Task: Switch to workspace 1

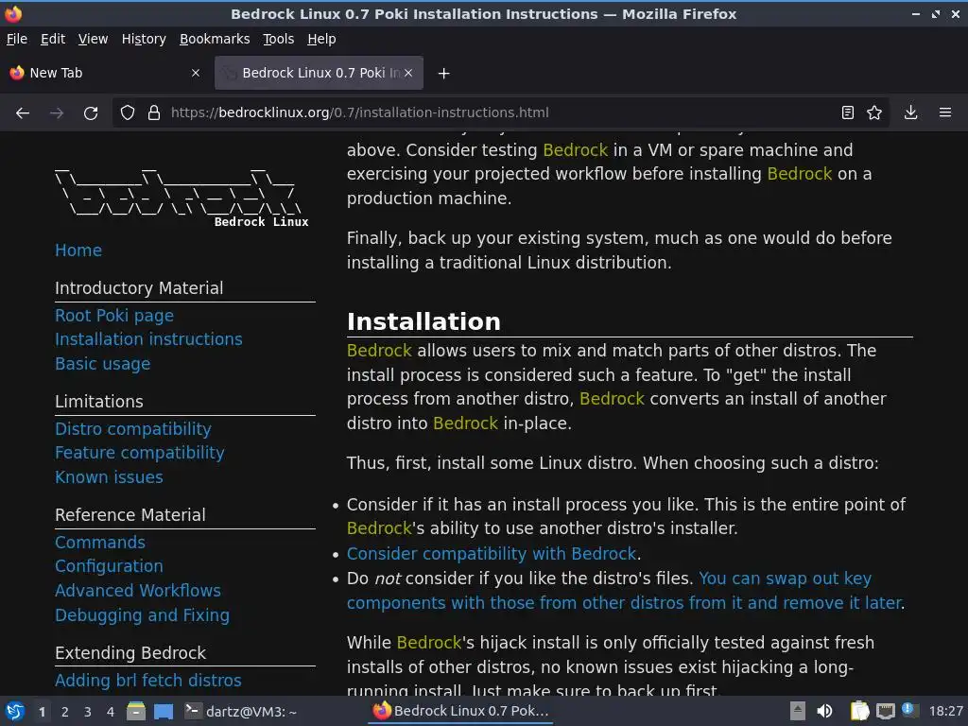Action: click(42, 712)
